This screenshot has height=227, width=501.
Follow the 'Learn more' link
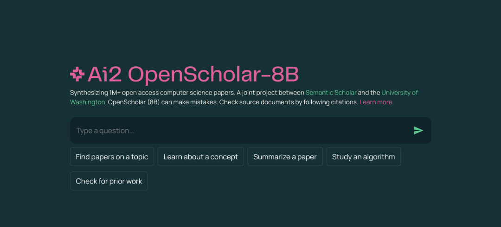click(376, 102)
